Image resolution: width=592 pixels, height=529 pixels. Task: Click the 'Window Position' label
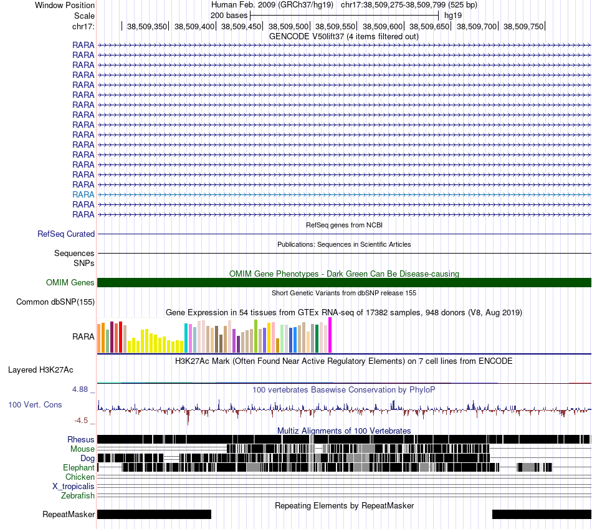65,5
